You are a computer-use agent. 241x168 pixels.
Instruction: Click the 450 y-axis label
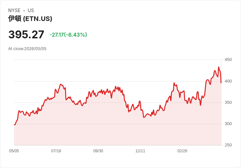(x=228, y=60)
